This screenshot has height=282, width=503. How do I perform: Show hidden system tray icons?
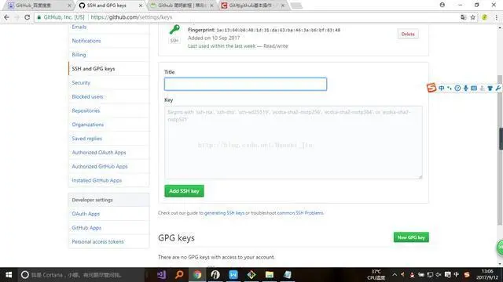pyautogui.click(x=395, y=275)
